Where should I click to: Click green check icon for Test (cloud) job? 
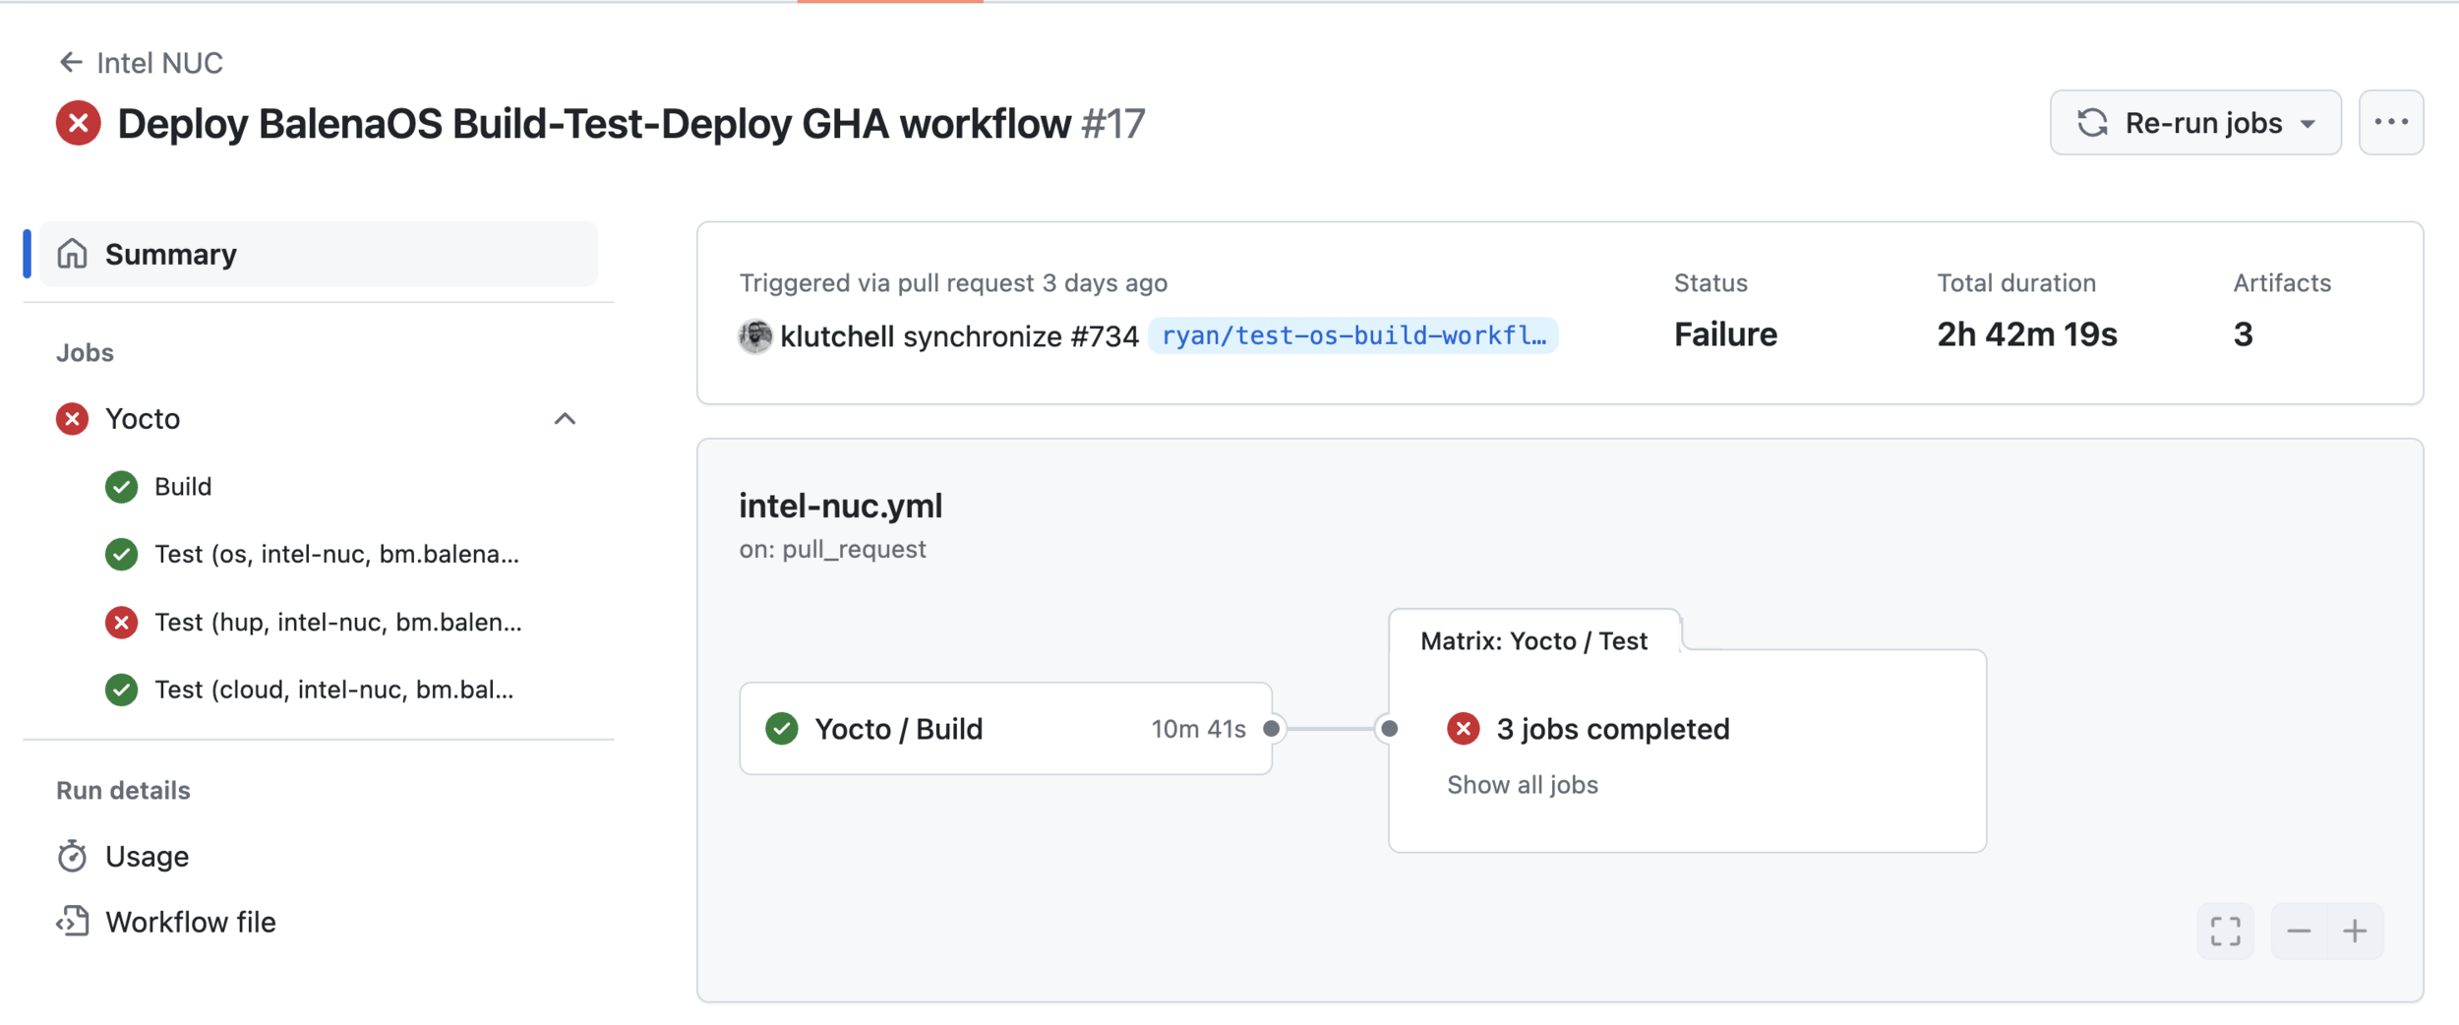(122, 690)
